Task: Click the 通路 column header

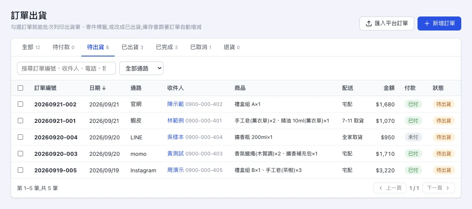Action: (x=136, y=88)
